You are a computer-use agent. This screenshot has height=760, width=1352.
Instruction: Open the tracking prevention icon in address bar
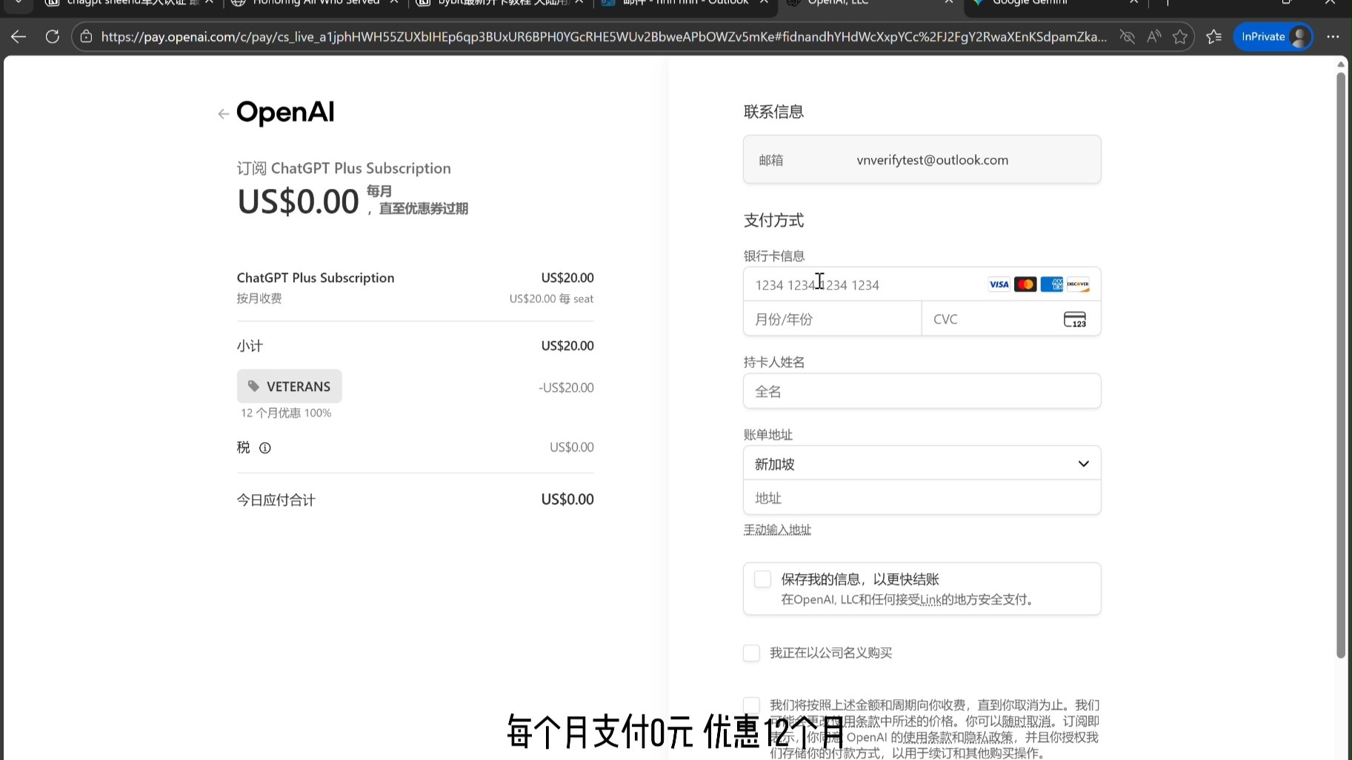click(x=1127, y=36)
